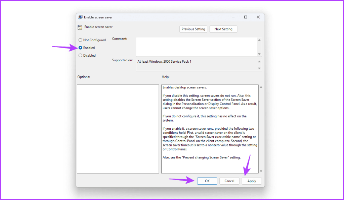
Task: Maximize the policy setting window
Action: tap(246, 17)
